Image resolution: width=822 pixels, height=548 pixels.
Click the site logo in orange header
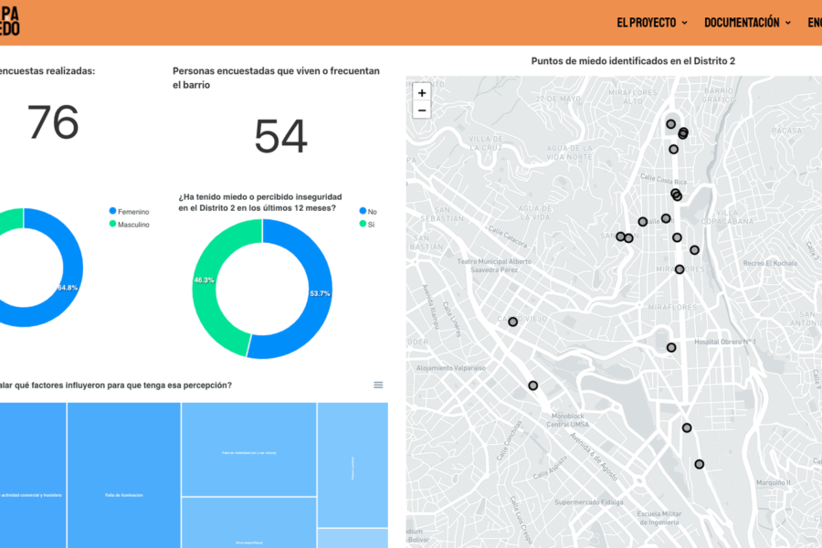click(9, 21)
